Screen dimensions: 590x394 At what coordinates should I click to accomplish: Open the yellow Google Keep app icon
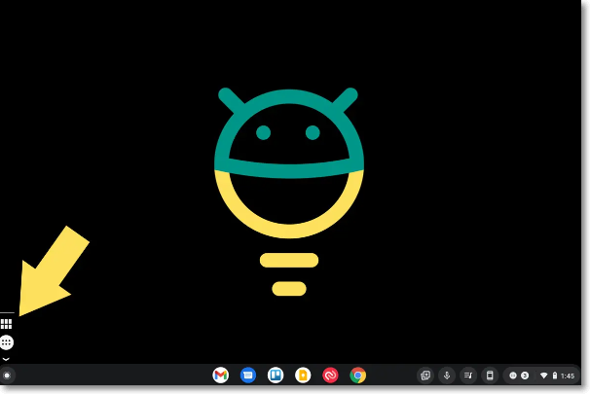point(303,376)
